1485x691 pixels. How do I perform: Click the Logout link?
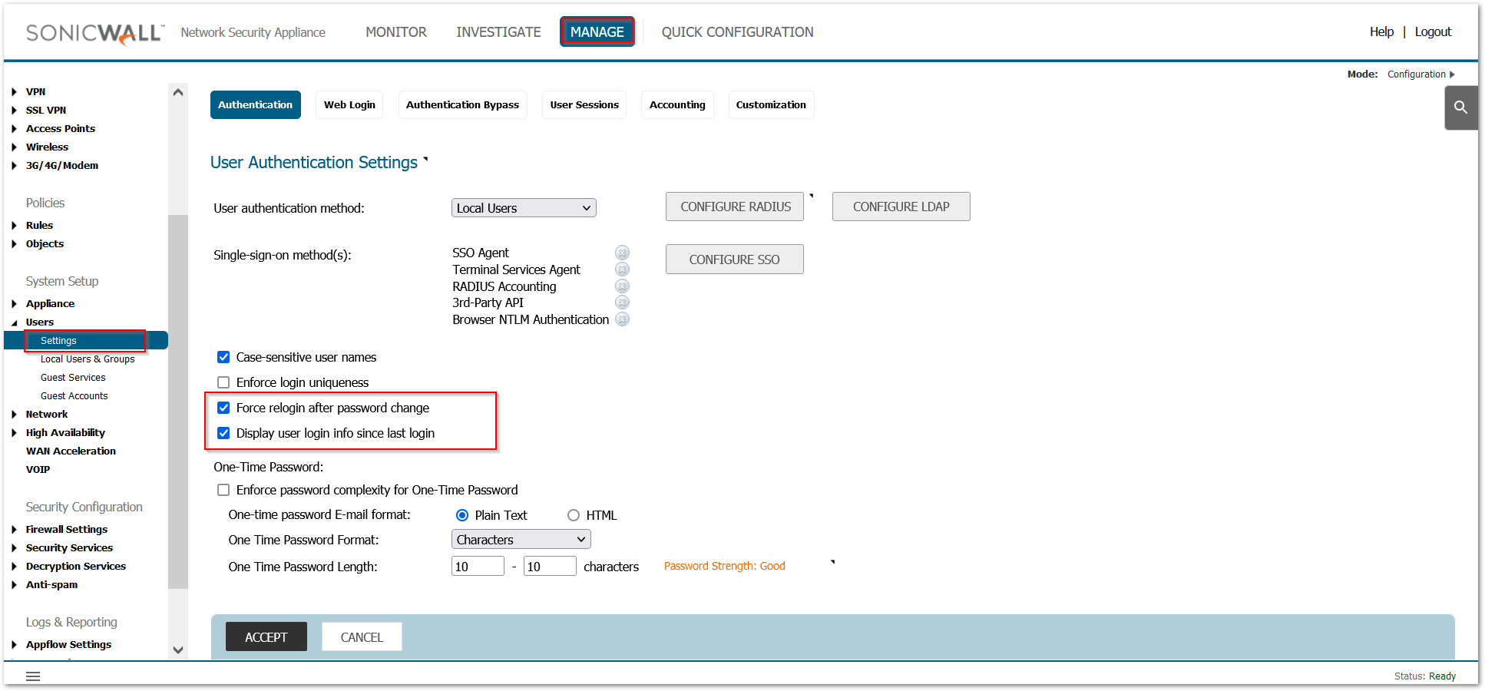(x=1433, y=31)
